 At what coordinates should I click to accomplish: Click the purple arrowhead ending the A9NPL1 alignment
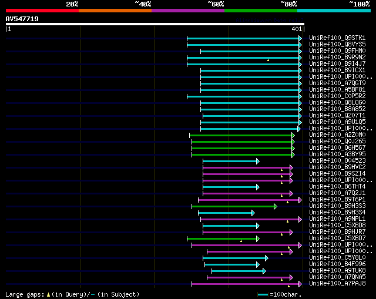[300, 219]
